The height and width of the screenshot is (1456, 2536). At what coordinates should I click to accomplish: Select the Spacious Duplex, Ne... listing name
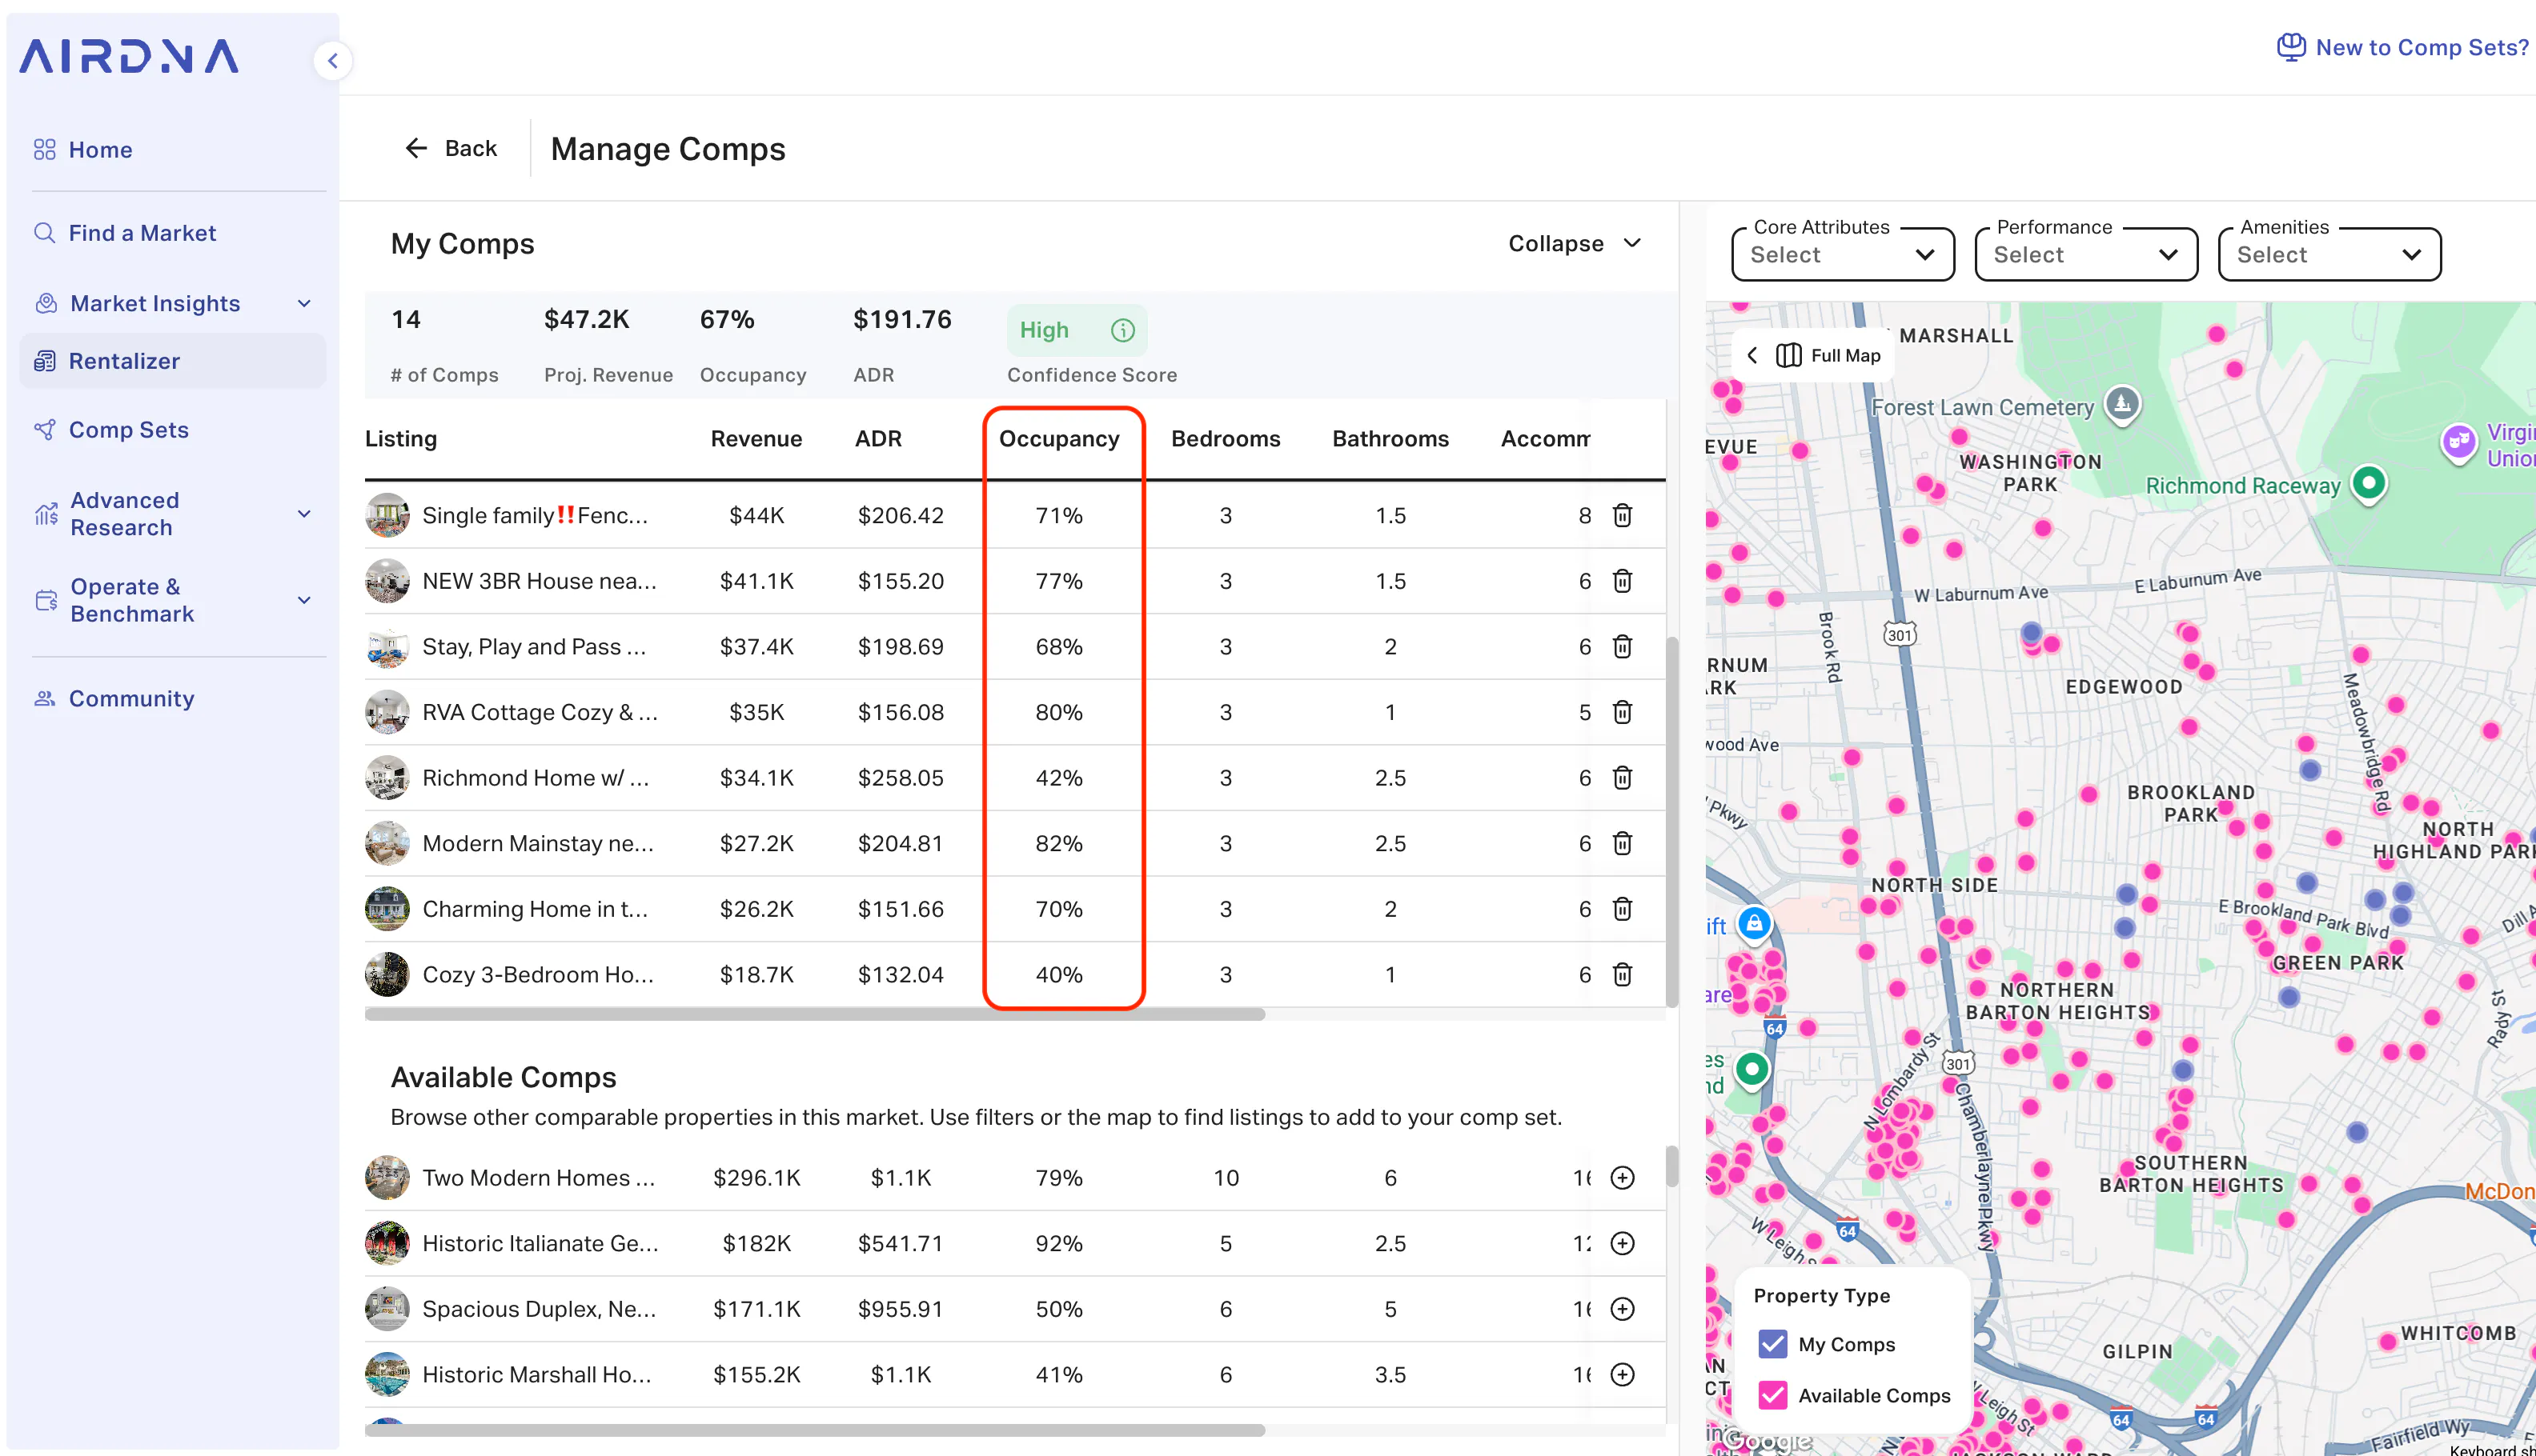(540, 1309)
